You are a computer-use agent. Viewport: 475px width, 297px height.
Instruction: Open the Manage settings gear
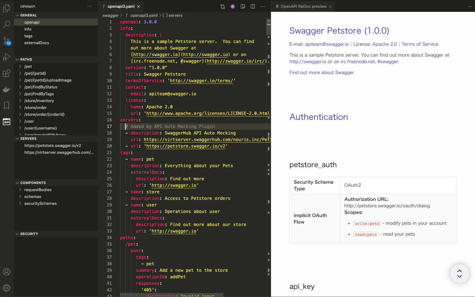coord(7,288)
